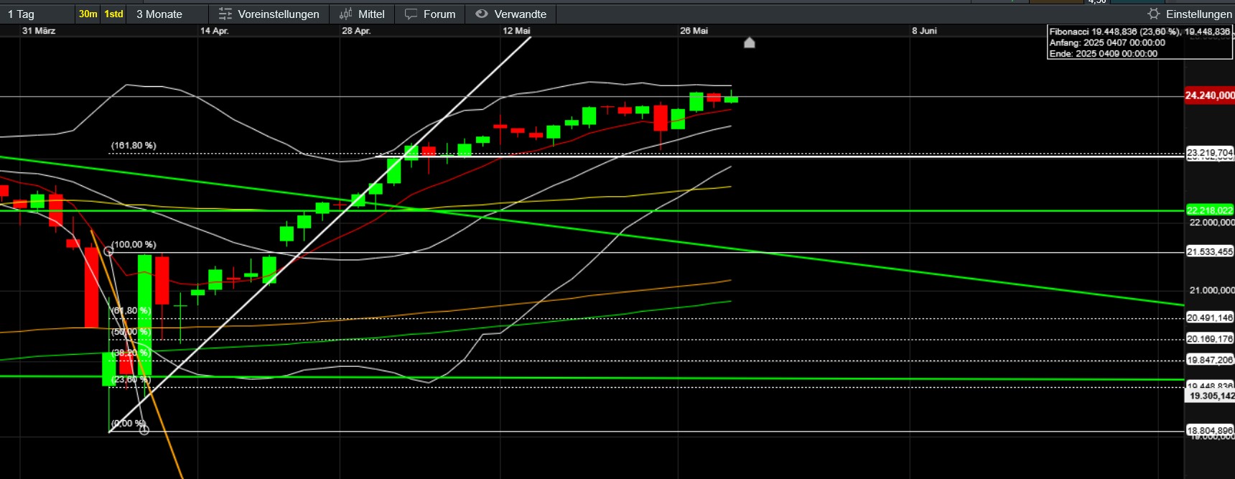The image size is (1235, 479).
Task: Click the price label 20.491,146
Action: tap(1210, 317)
